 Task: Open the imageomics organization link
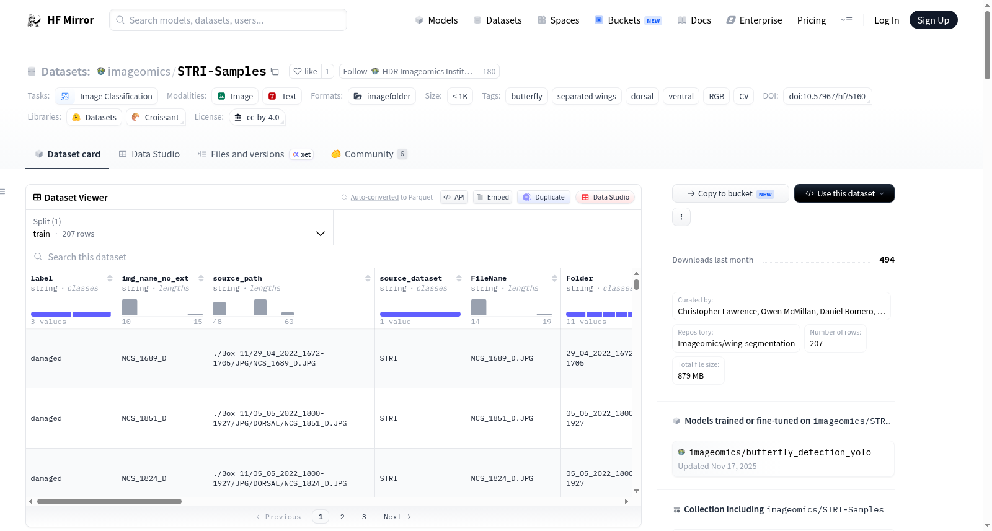(x=139, y=71)
